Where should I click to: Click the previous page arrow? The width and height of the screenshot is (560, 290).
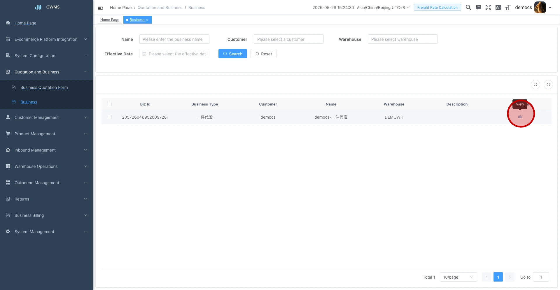point(487,277)
